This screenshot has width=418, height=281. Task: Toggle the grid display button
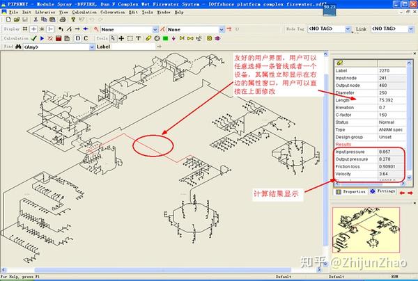coord(25,29)
